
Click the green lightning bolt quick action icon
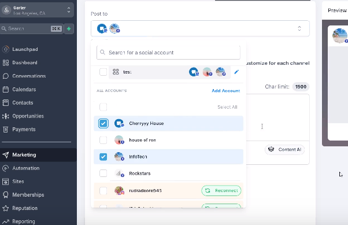click(x=69, y=29)
